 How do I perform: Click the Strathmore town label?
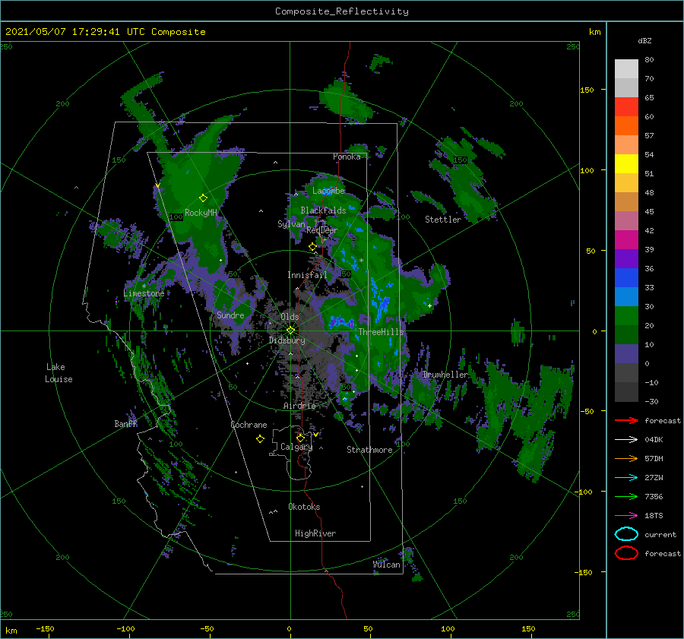369,450
